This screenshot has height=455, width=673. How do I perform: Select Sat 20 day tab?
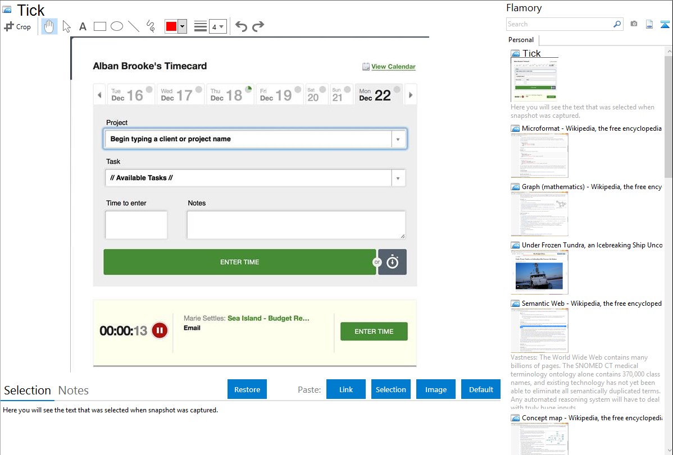(x=316, y=94)
